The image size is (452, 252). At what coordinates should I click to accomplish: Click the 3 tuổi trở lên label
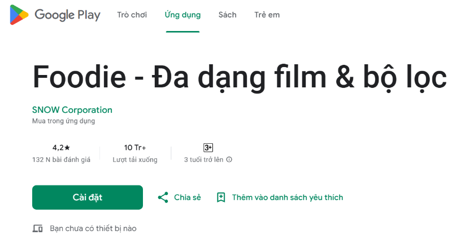click(204, 160)
